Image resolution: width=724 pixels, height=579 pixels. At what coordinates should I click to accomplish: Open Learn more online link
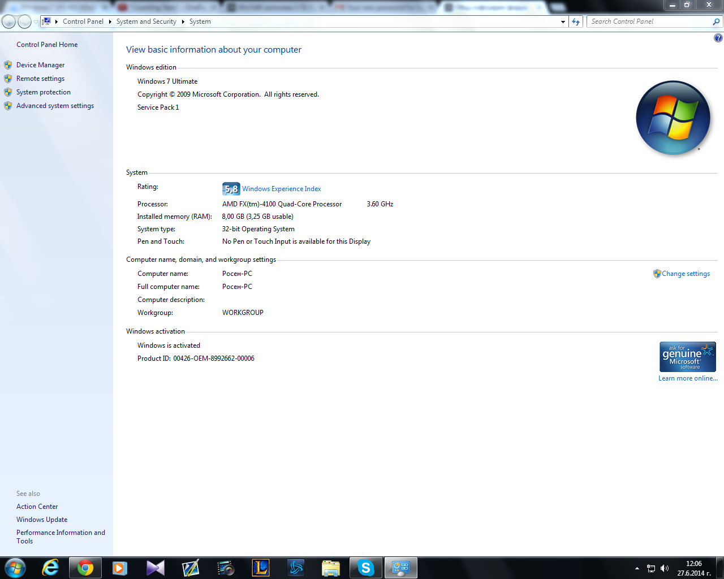point(688,378)
